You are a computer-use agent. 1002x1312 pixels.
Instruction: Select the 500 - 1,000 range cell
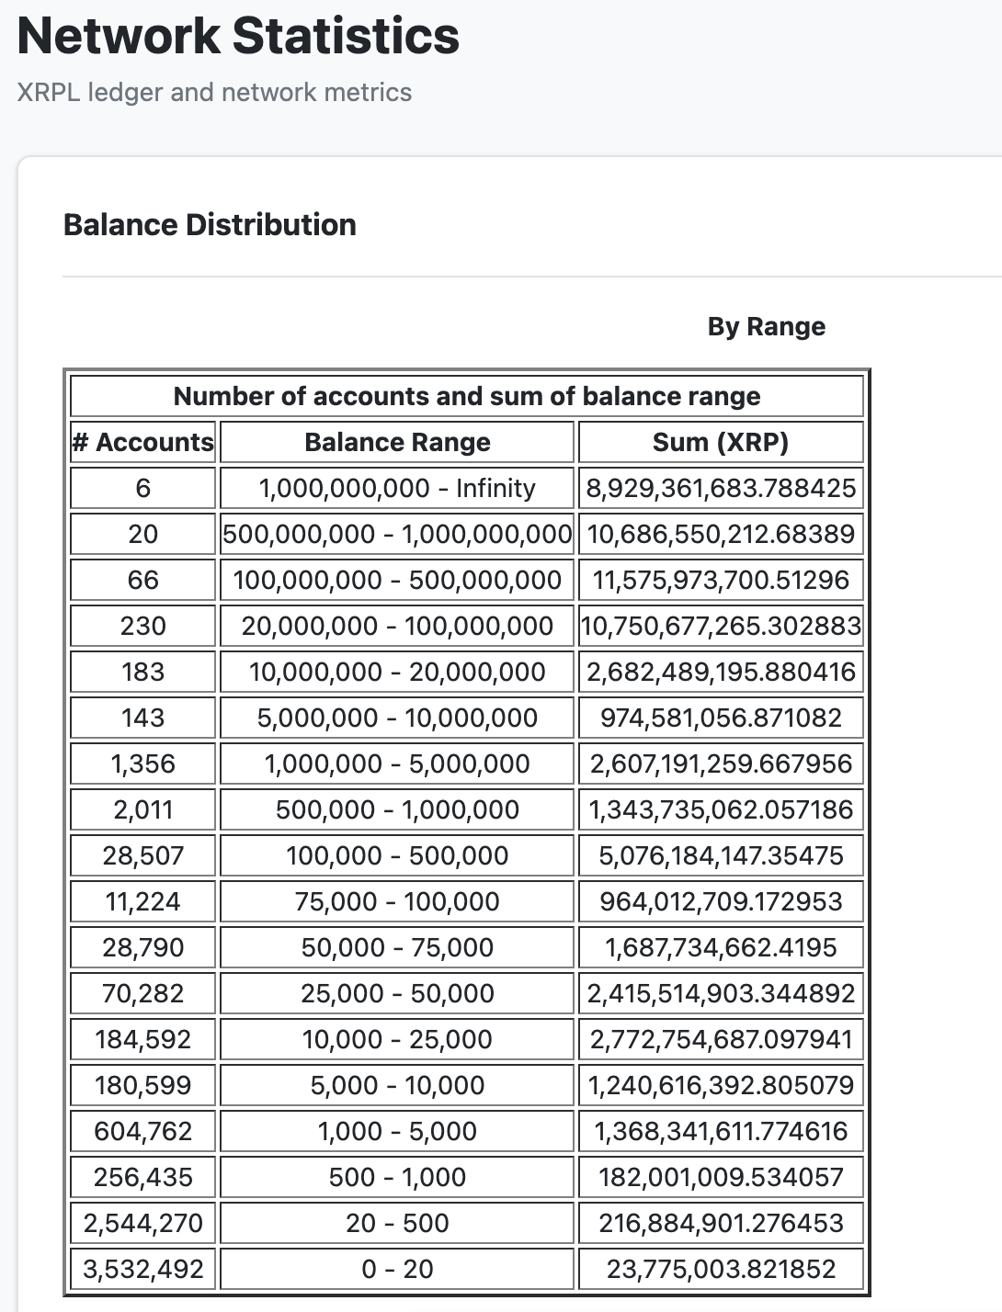(397, 1177)
